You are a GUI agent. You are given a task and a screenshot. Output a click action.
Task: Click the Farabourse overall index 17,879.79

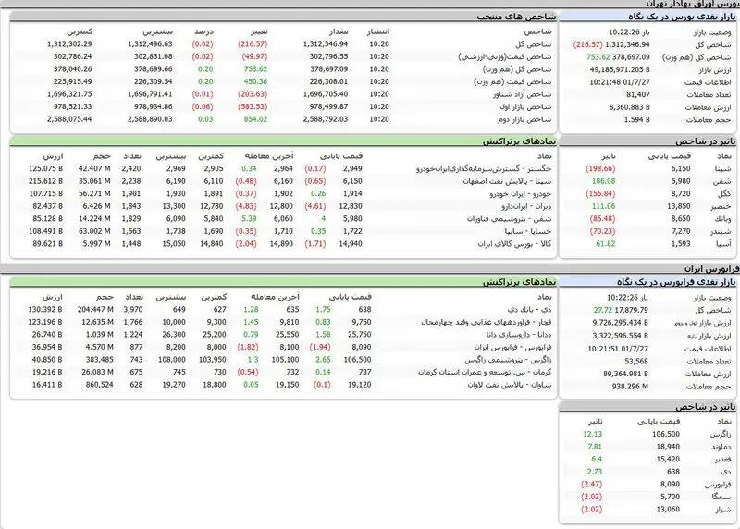tap(632, 310)
